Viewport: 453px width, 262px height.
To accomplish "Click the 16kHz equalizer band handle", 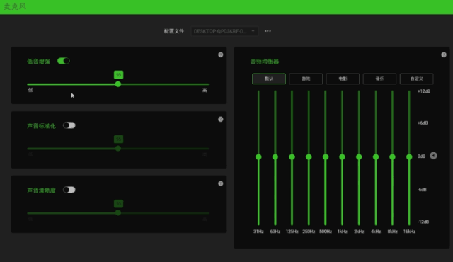I will [x=409, y=157].
